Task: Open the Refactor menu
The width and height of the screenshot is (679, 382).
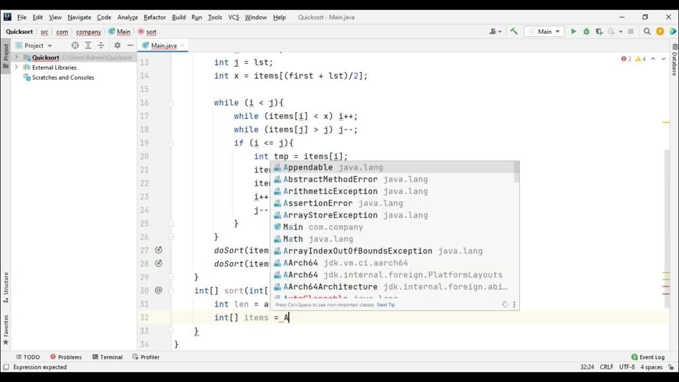Action: [x=155, y=17]
